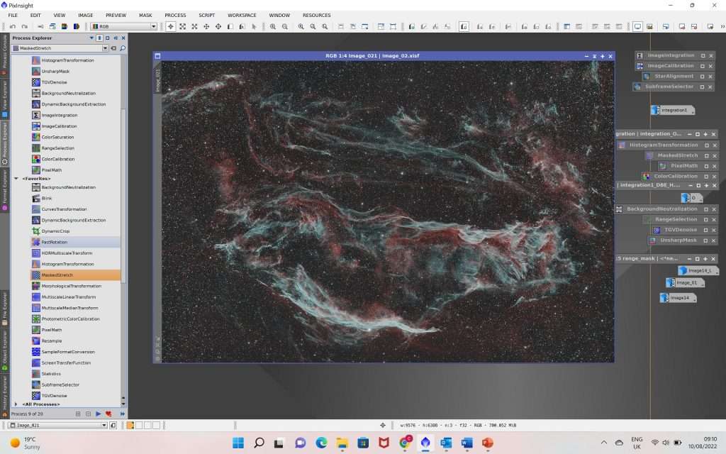Open HistogramTransformation in Process Explorer top list
This screenshot has width=726, height=454.
pyautogui.click(x=67, y=60)
